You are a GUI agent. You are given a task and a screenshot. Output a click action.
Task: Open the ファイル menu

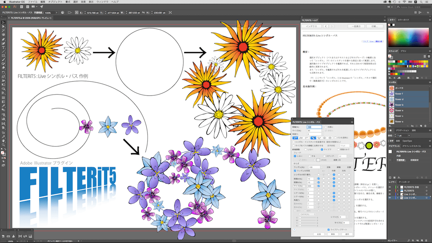[33, 2]
